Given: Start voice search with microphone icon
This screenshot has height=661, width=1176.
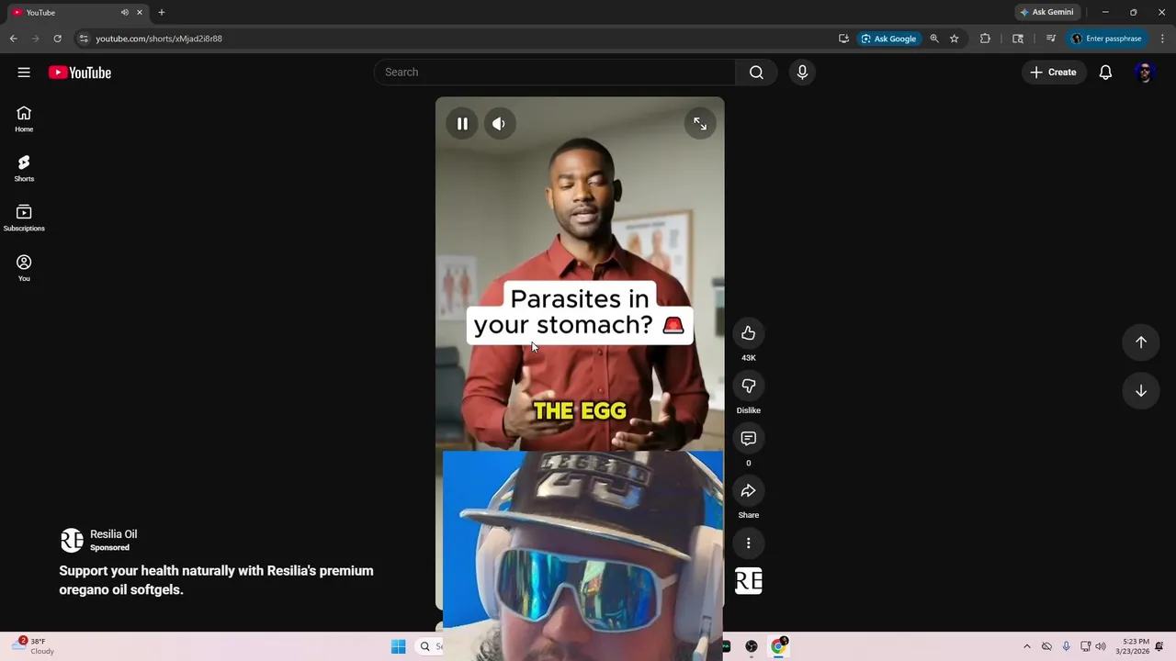Looking at the screenshot, I should 802,73.
